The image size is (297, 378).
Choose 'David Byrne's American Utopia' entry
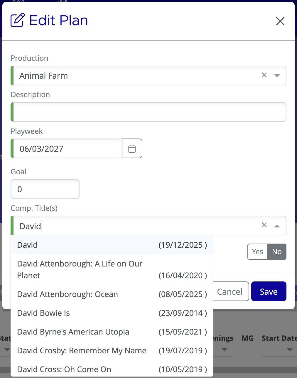[73, 332]
